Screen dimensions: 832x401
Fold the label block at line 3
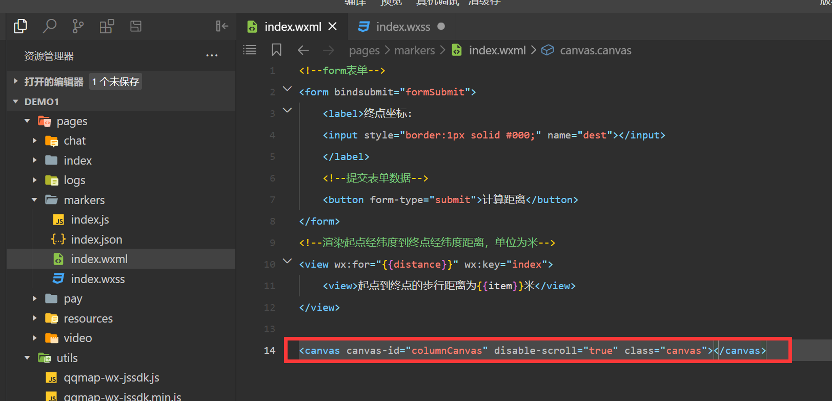[x=288, y=110]
